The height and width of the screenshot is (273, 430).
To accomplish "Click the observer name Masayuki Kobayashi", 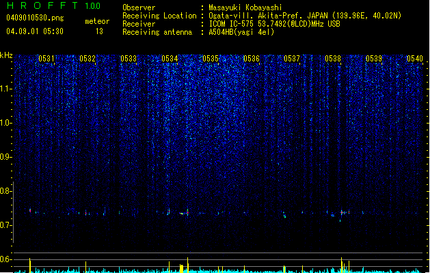I will (x=245, y=8).
